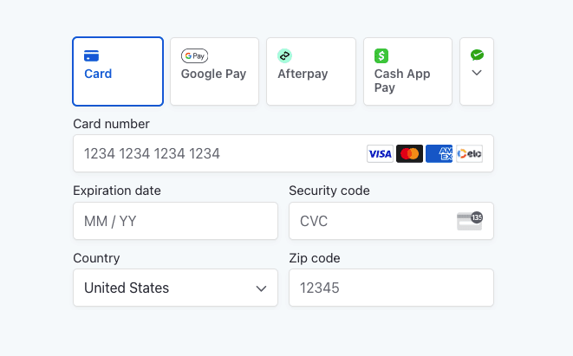The image size is (573, 356).
Task: Click the blue card icon in Card tab
Action: coord(91,55)
